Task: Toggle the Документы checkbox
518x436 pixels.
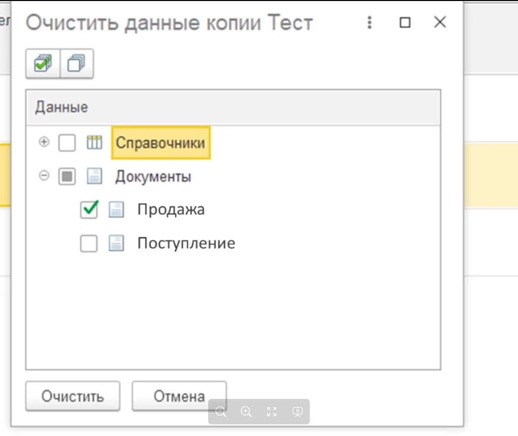Action: tap(67, 177)
